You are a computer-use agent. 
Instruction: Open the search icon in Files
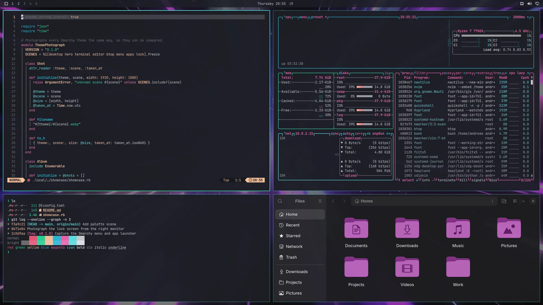tap(280, 201)
